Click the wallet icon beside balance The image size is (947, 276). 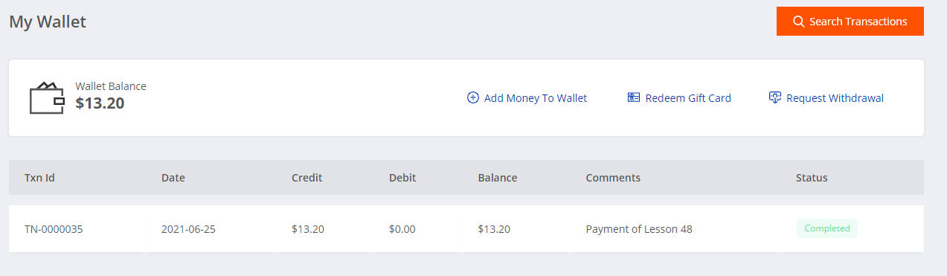48,98
